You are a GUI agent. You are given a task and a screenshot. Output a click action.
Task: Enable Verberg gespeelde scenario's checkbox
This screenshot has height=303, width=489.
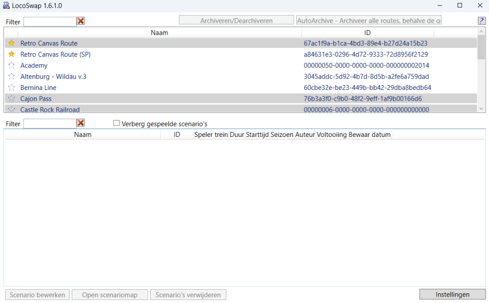(x=116, y=123)
